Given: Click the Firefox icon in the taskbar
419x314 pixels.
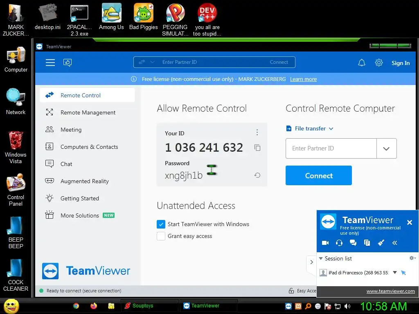Looking at the screenshot, I should tap(94, 306).
